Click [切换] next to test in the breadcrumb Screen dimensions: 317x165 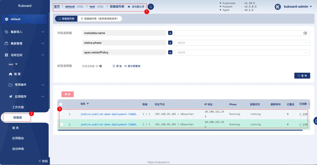(x=100, y=7)
